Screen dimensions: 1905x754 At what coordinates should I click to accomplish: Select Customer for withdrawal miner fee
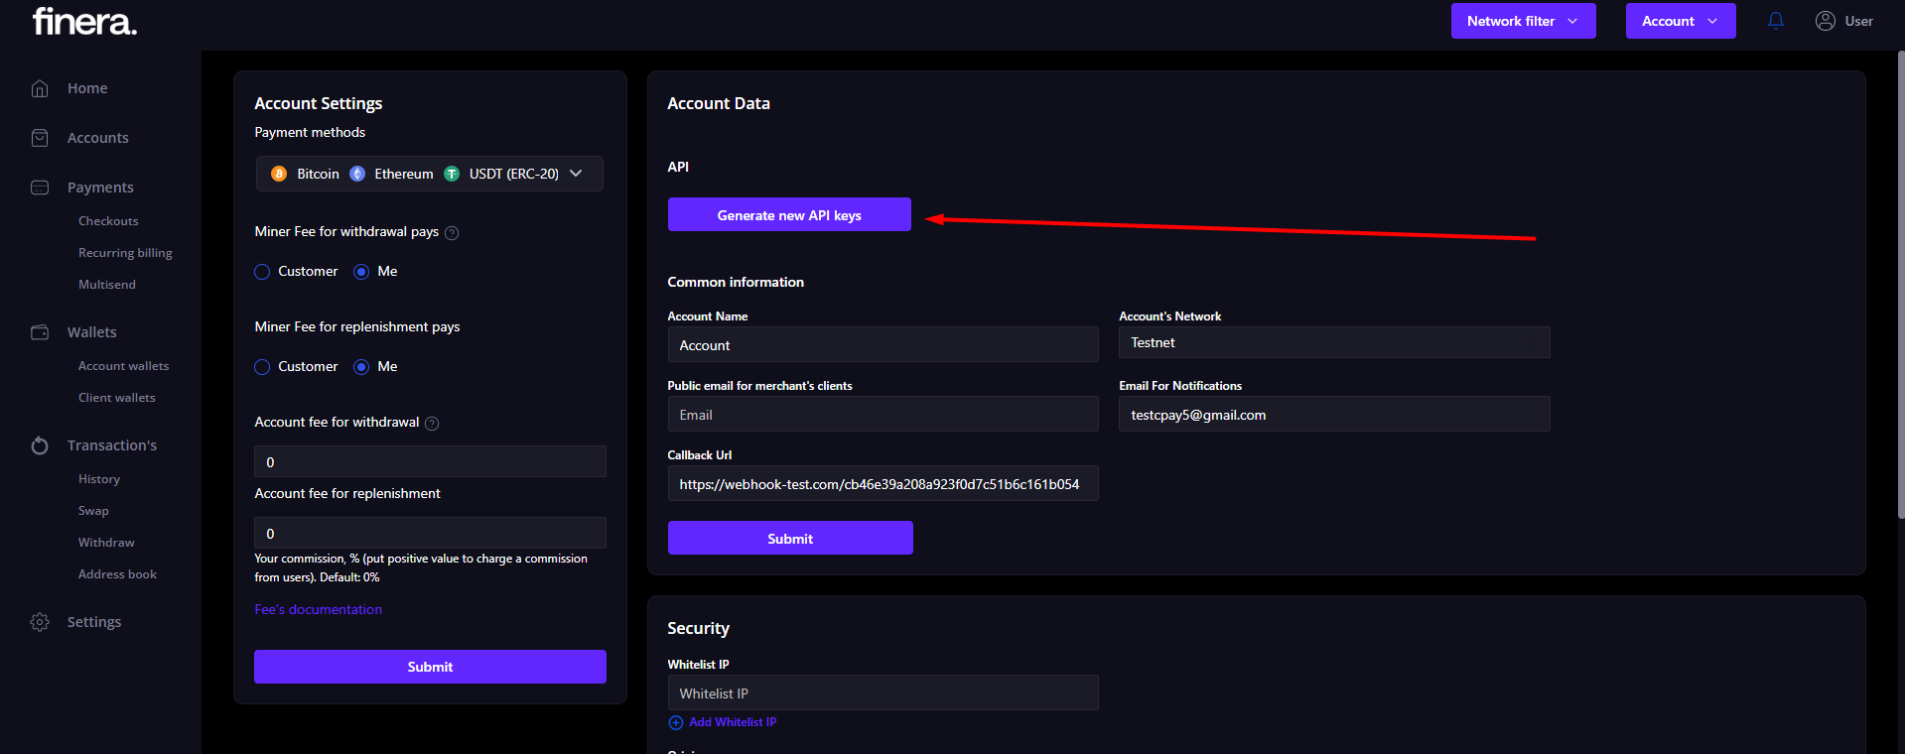(x=262, y=272)
